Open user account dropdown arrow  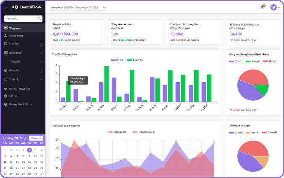tap(279, 8)
